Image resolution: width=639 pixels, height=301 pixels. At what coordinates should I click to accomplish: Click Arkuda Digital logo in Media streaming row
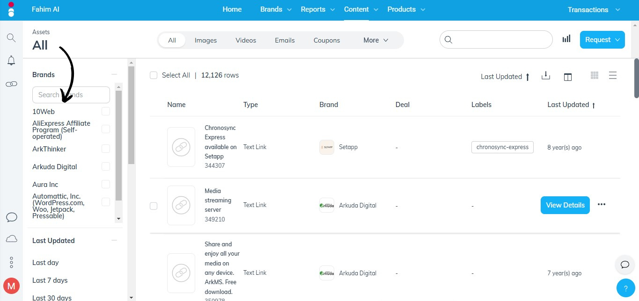327,205
